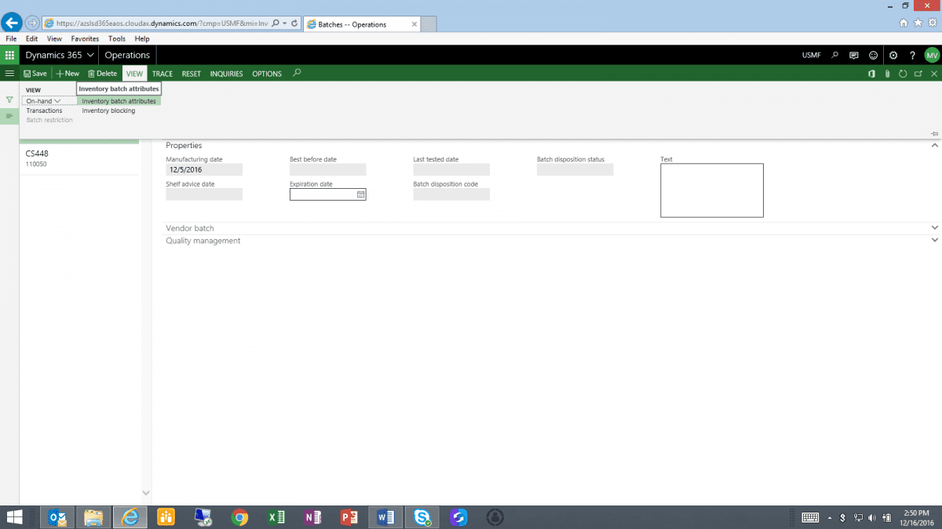Open the TRACE tab
This screenshot has height=529, width=942.
(162, 74)
